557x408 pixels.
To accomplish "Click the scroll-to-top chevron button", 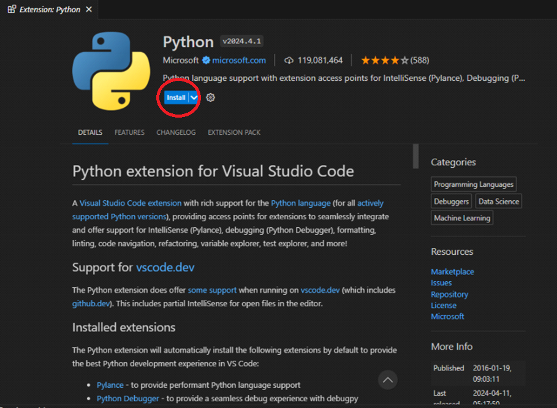I will pos(387,380).
